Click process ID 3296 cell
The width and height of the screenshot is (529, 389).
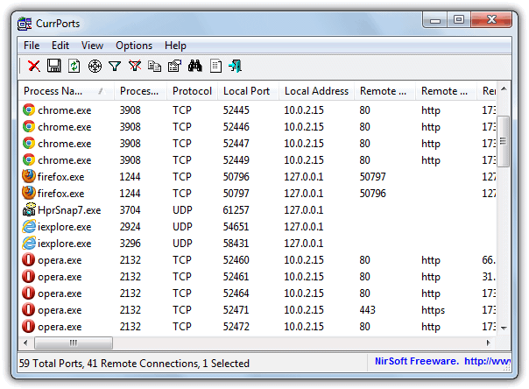(x=130, y=244)
